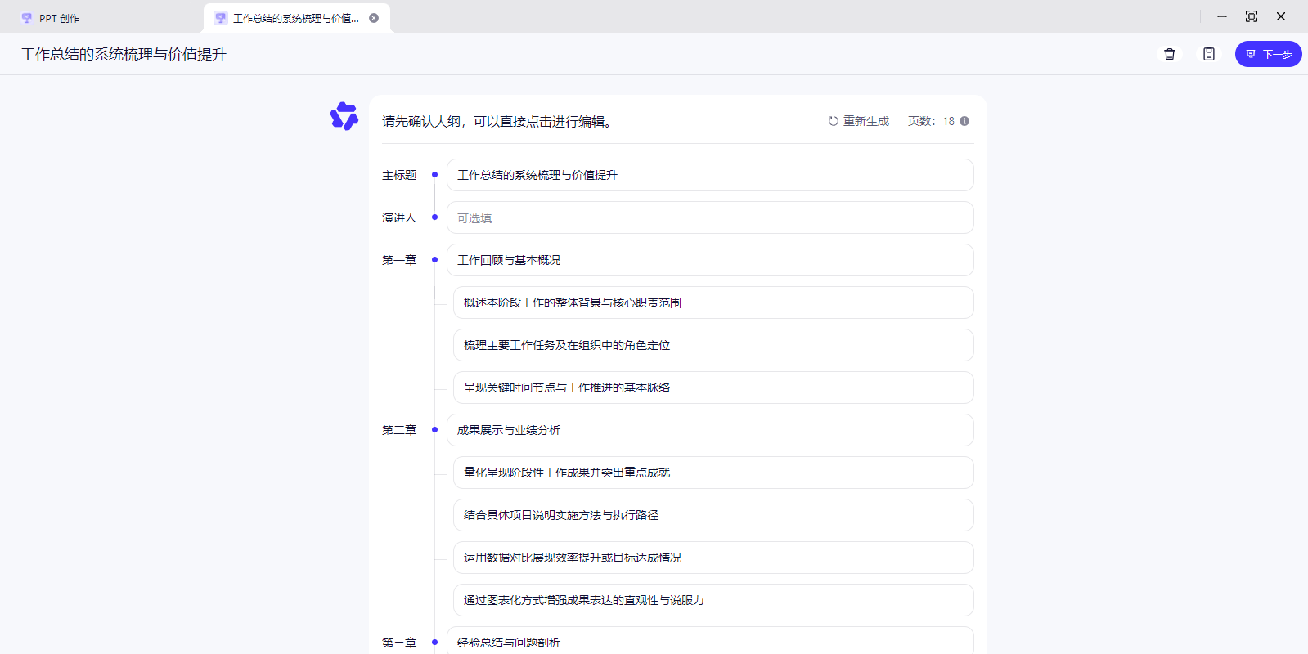Image resolution: width=1308 pixels, height=654 pixels.
Task: Select the 成果展示与业绩分析 chapter item
Action: pos(710,430)
